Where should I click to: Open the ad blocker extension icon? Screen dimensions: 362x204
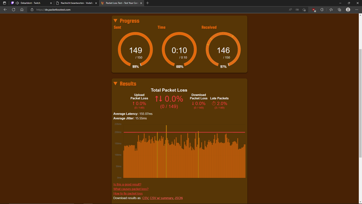(314, 10)
